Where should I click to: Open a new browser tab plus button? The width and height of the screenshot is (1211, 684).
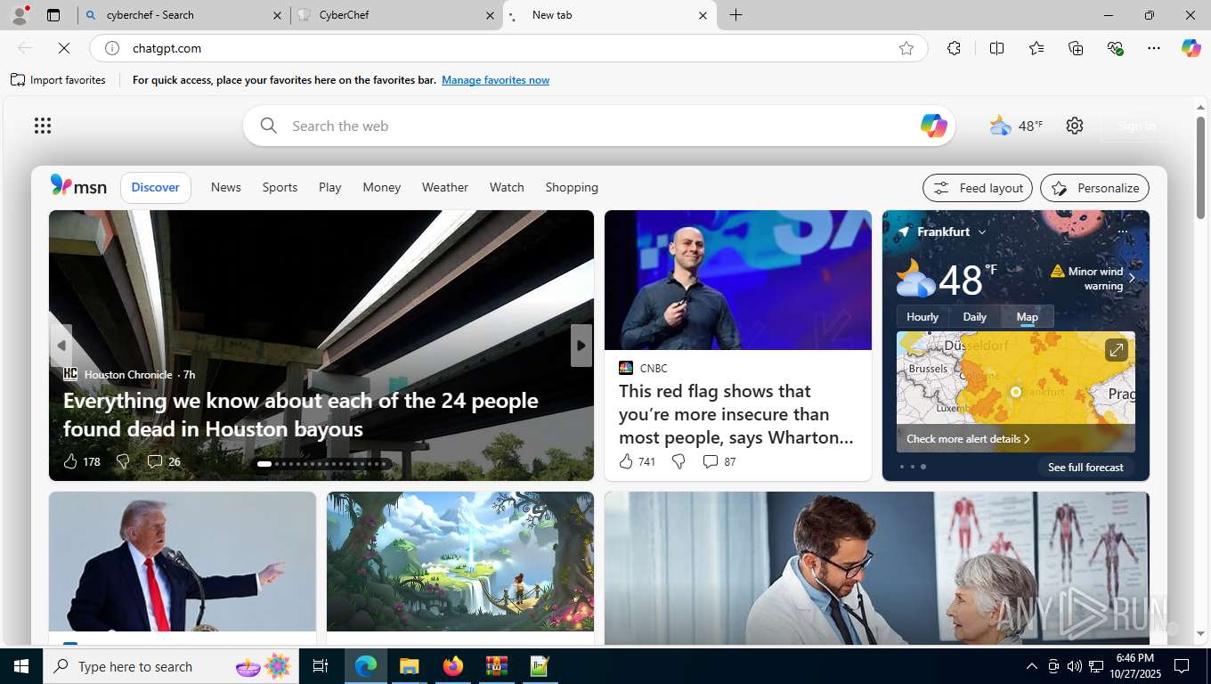point(736,15)
